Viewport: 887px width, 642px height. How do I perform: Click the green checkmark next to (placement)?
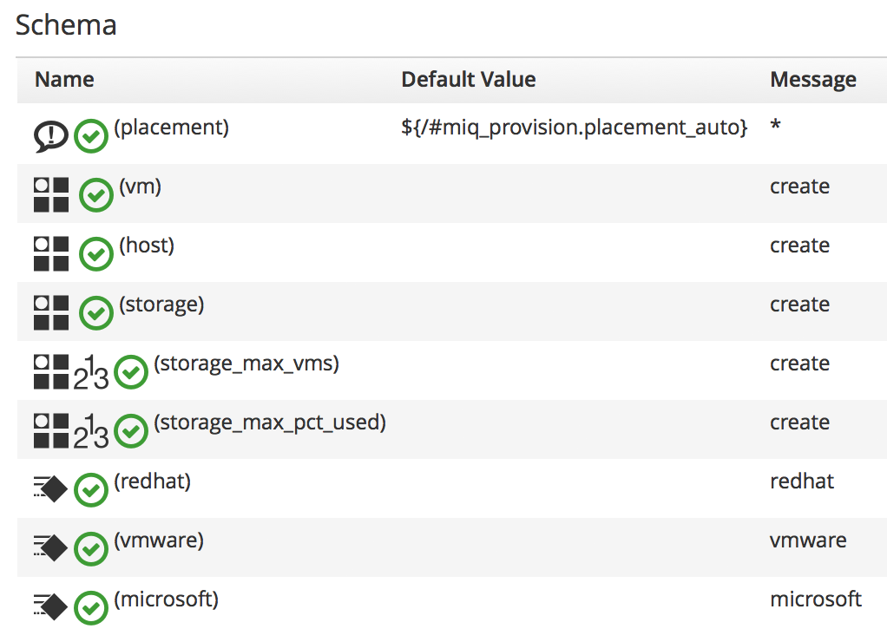click(91, 136)
